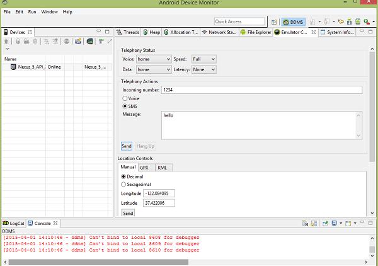The width and height of the screenshot is (378, 266).
Task: Switch to the Heap tab
Action: 152,32
